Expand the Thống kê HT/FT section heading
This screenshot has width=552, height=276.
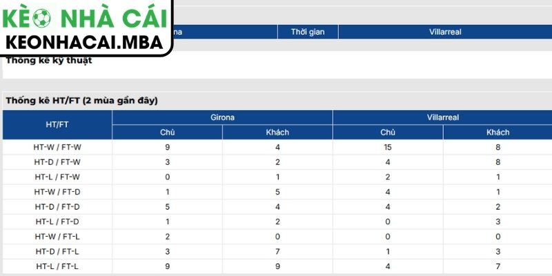81,100
